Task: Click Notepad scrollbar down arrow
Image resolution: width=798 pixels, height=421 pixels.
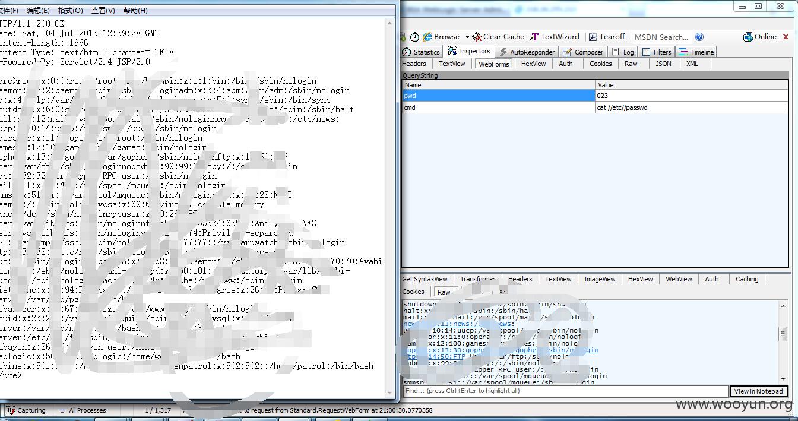Action: coord(390,393)
